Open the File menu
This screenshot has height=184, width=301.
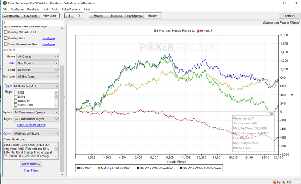pos(5,9)
